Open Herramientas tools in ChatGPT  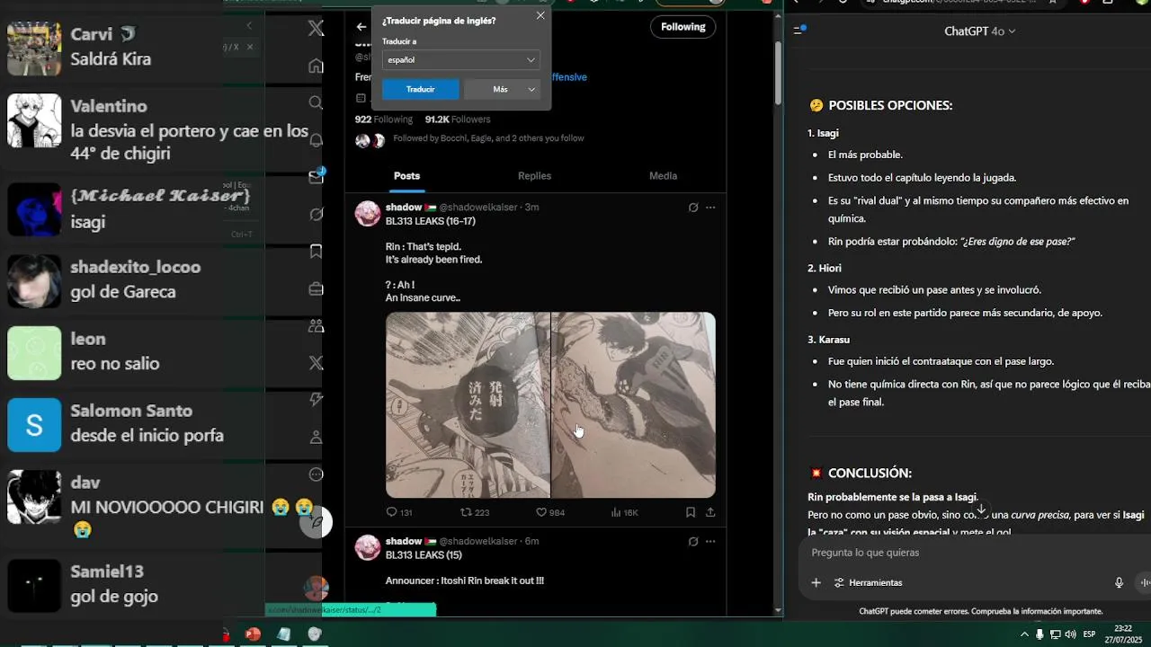[868, 582]
